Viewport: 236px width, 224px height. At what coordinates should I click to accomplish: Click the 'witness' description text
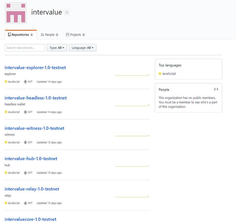tap(10, 135)
